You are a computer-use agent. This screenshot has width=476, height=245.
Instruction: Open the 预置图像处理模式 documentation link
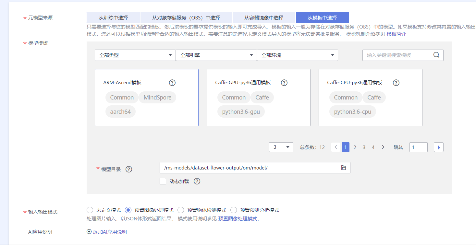point(238,219)
